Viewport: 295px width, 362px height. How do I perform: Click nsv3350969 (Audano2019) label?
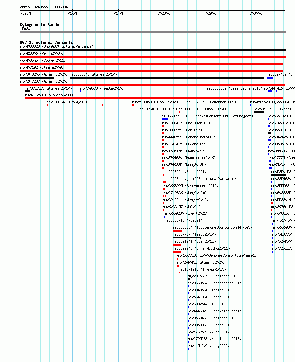[x=210, y=325]
